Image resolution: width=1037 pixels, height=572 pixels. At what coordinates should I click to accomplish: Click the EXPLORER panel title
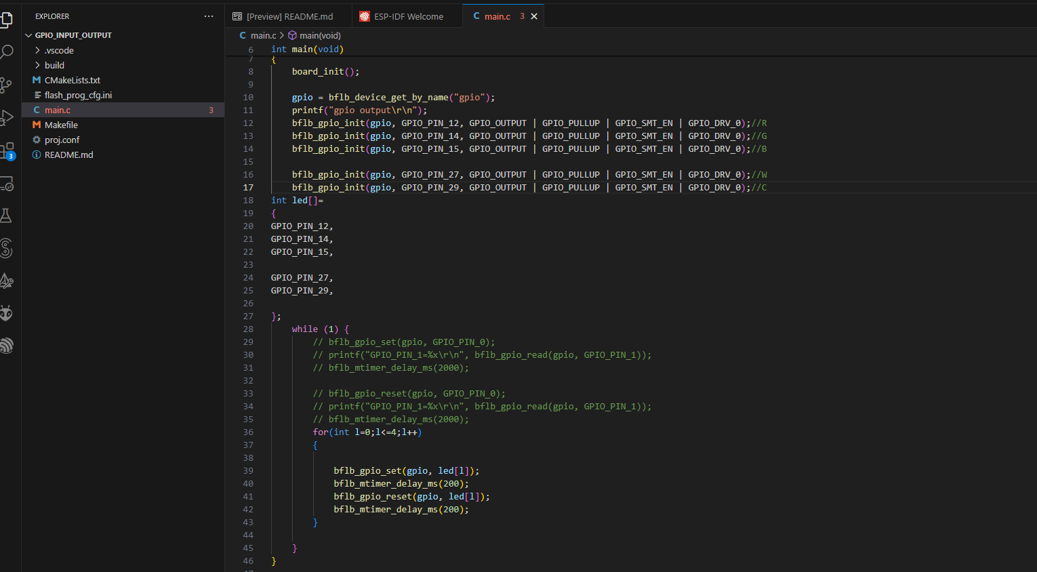click(x=52, y=16)
